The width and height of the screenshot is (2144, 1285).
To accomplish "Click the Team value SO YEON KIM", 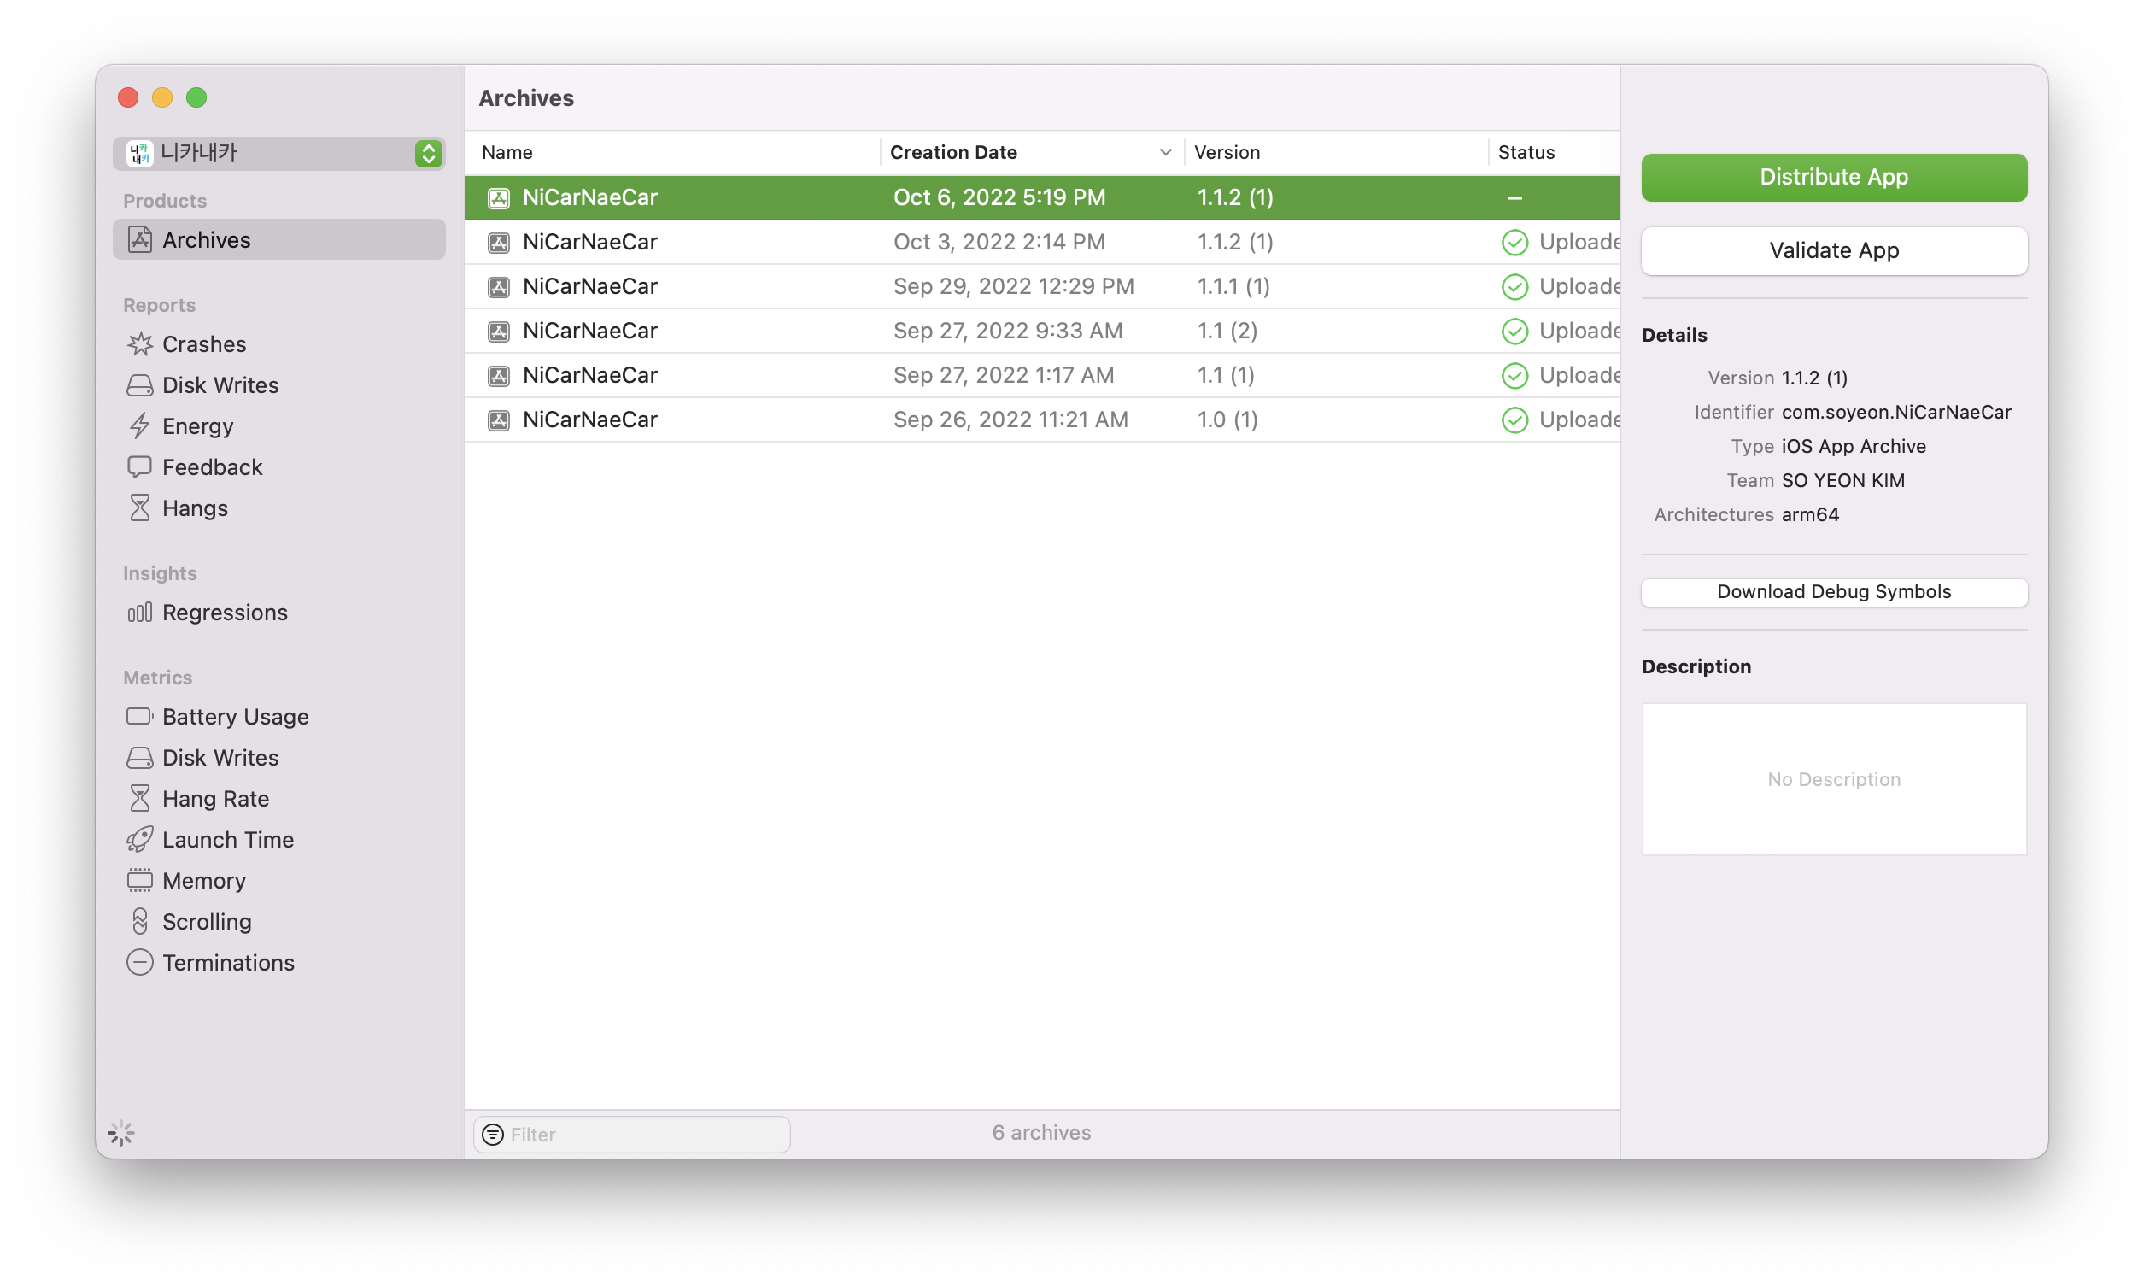I will (1842, 480).
